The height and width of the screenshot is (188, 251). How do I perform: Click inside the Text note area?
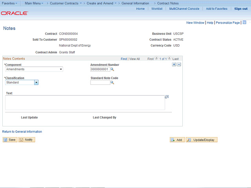tap(85, 103)
